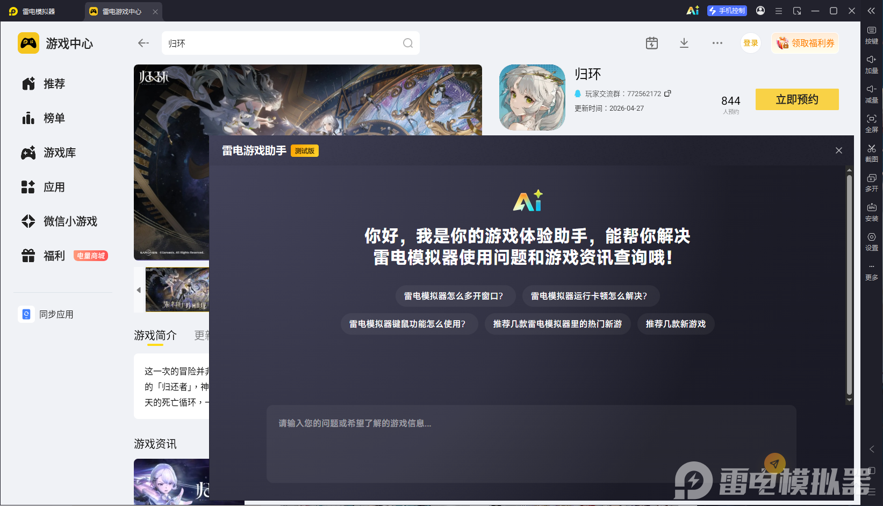Open 微信小游戏 section

pyautogui.click(x=60, y=221)
